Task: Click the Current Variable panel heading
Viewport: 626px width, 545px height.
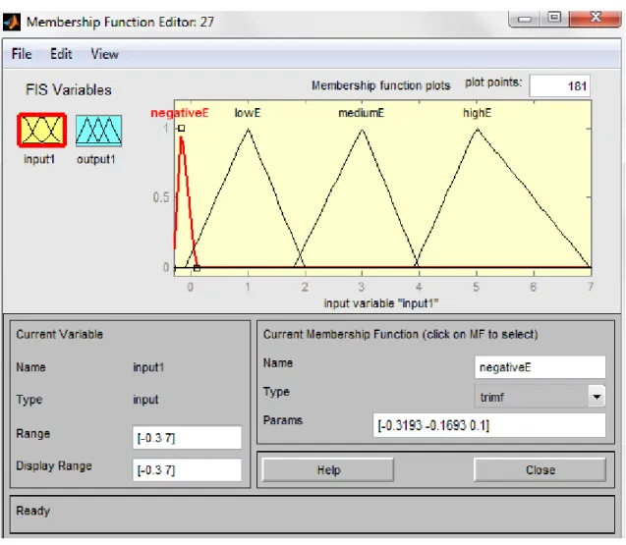Action: point(60,334)
